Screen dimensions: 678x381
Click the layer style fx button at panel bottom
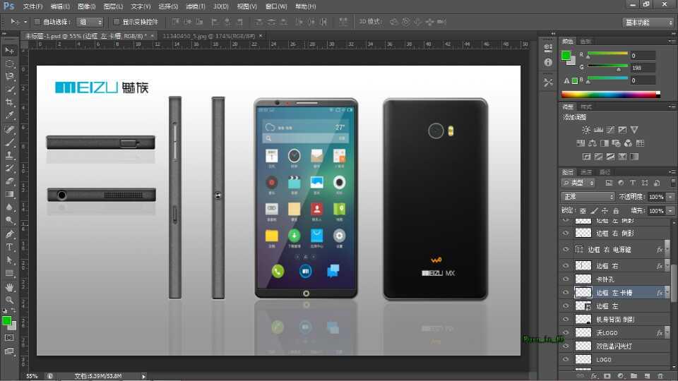coord(594,375)
